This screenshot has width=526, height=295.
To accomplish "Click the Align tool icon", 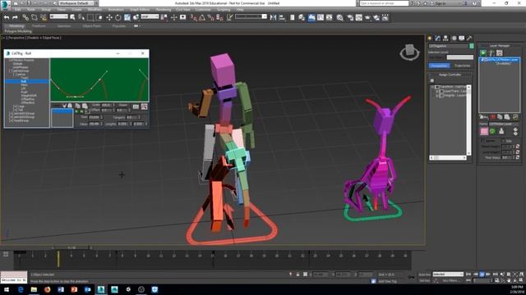I will 282,17.
